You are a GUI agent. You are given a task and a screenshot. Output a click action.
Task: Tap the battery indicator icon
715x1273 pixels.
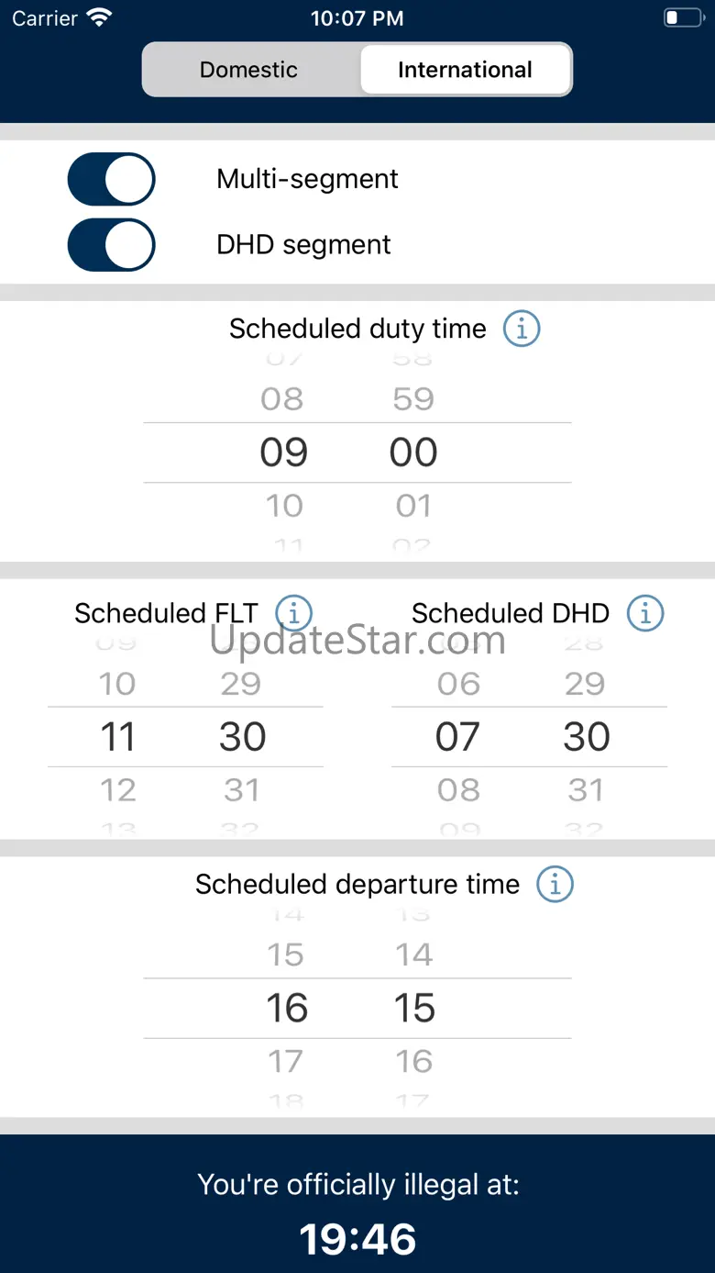681,17
